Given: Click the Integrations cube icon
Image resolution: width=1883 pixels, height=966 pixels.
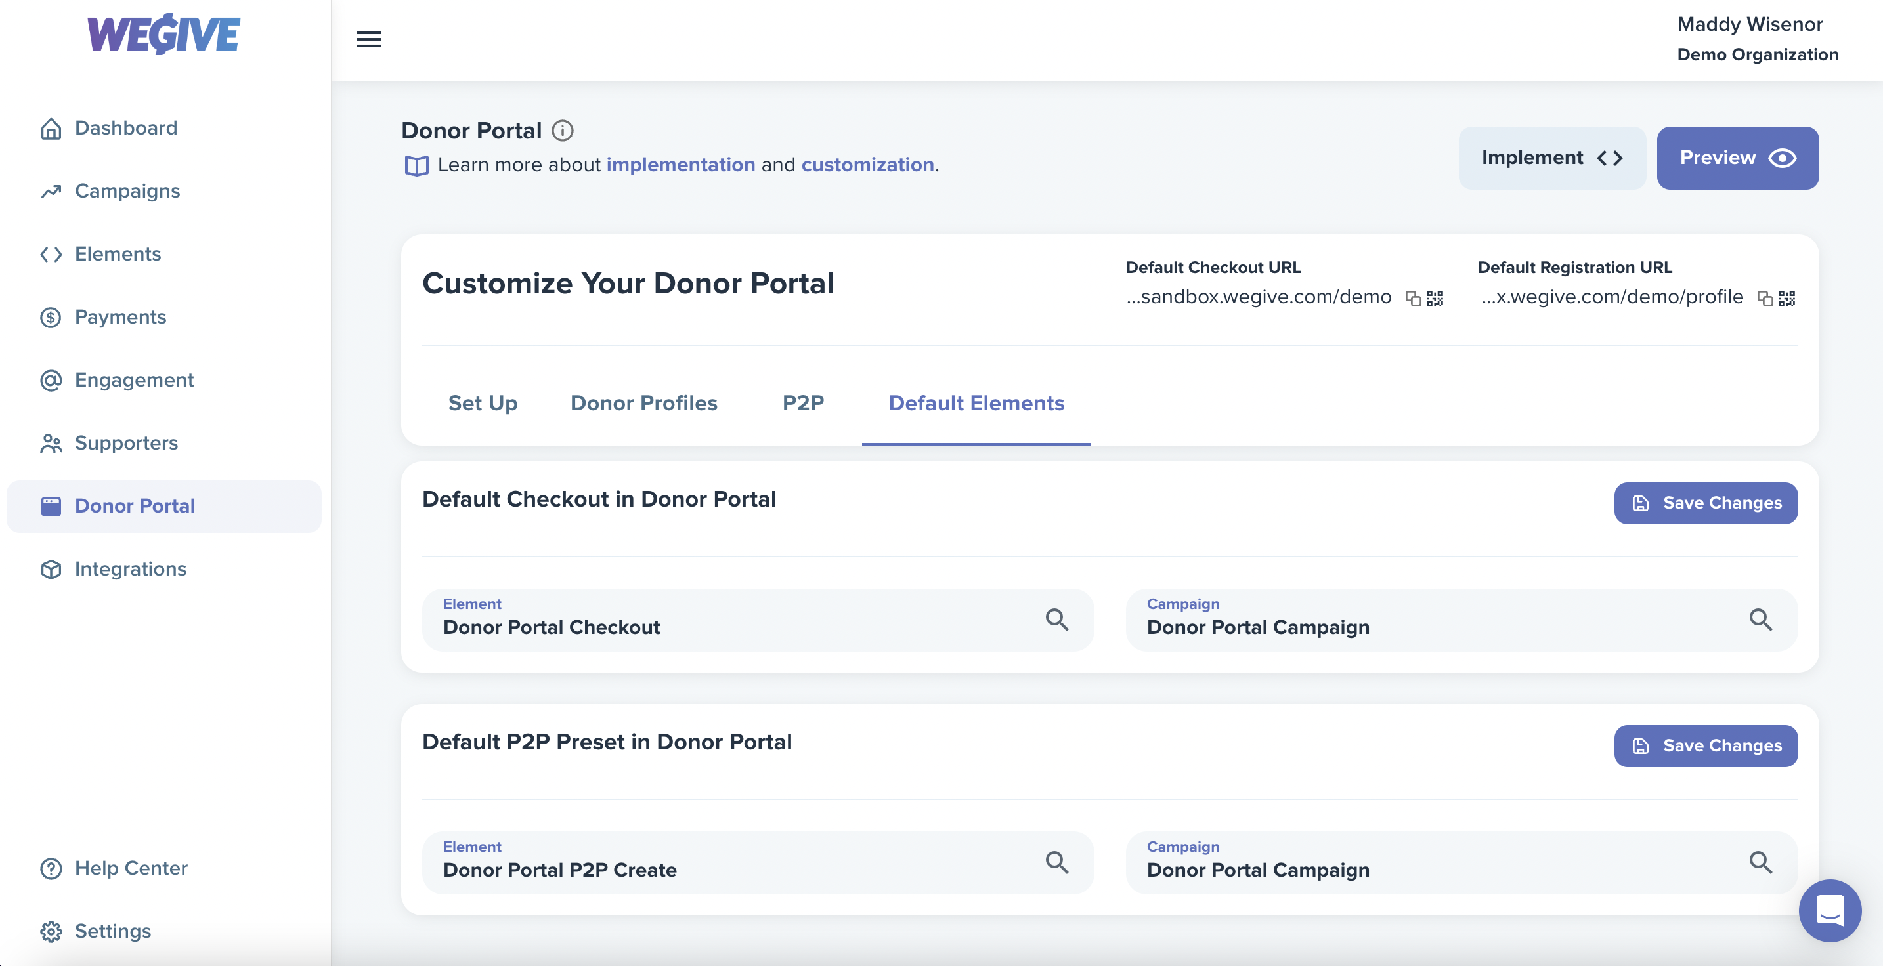Looking at the screenshot, I should coord(51,569).
